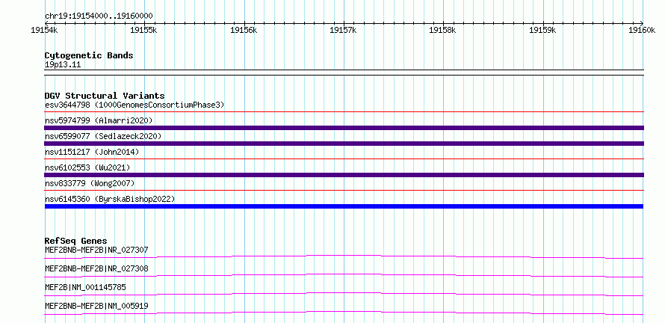
Task: Open transcript MEF2BNB-MEF2B|NR_027308 label
Action: (96, 268)
